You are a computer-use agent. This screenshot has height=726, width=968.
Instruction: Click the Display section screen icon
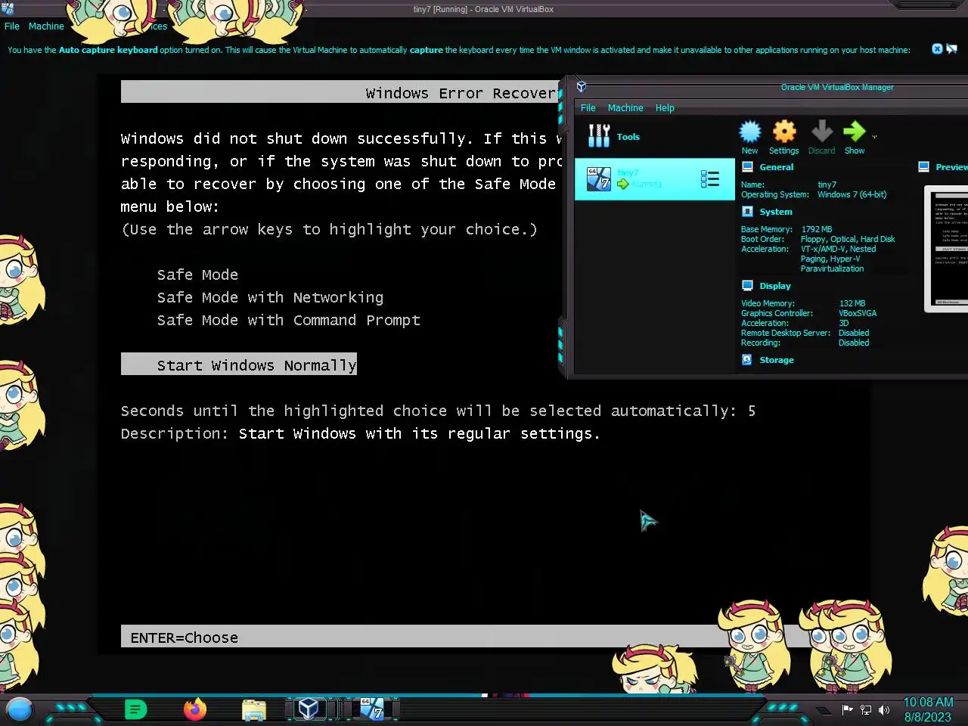[x=748, y=286]
